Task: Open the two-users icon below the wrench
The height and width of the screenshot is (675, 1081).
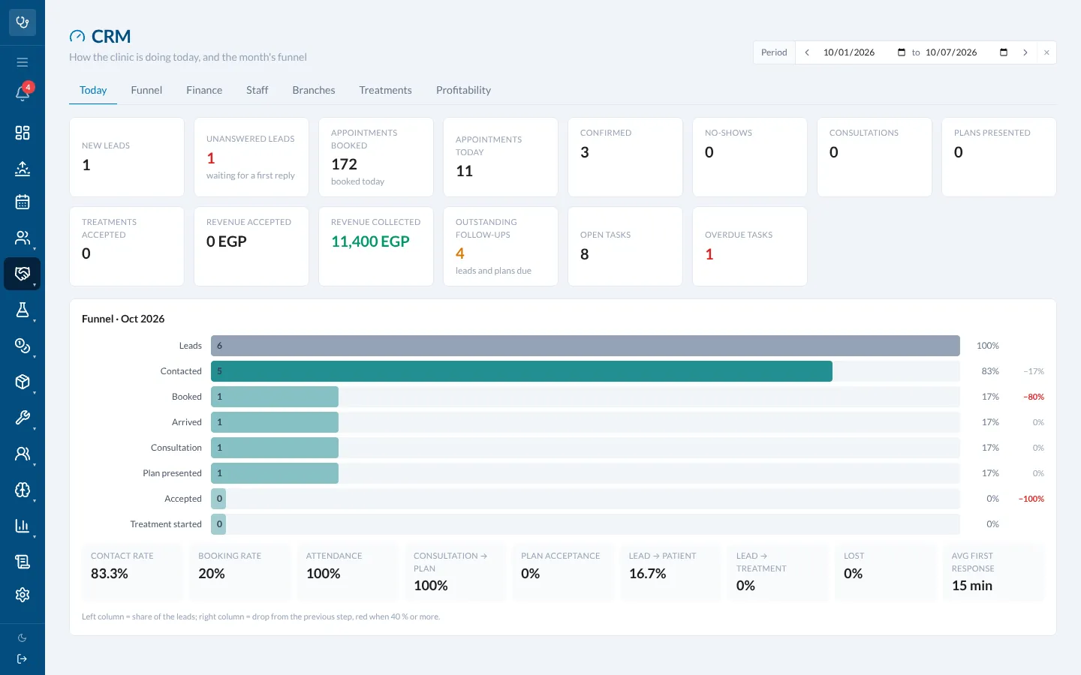Action: click(x=23, y=454)
